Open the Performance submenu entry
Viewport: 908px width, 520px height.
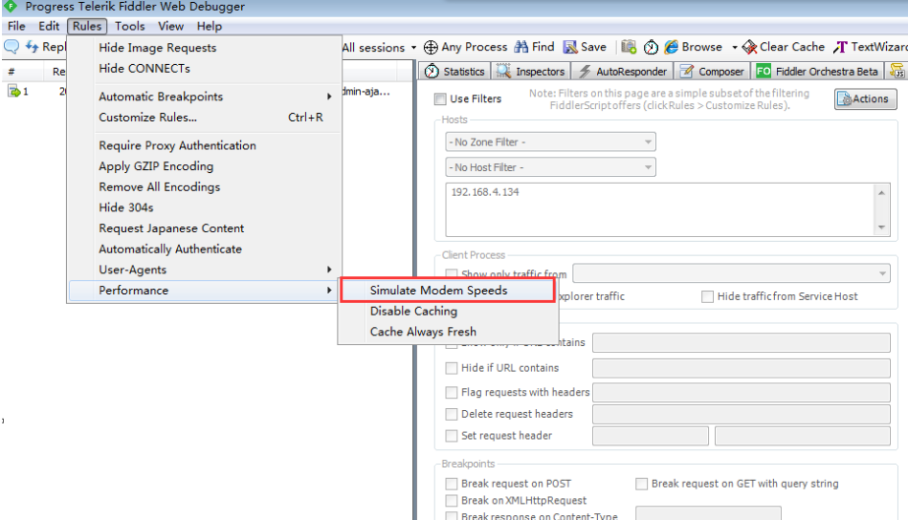pos(204,291)
